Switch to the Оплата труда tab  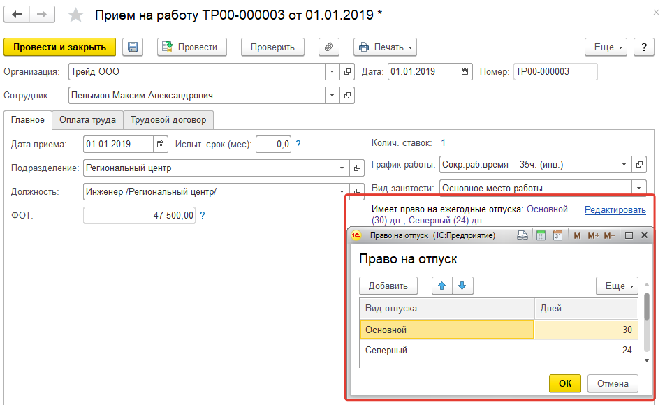pyautogui.click(x=87, y=120)
